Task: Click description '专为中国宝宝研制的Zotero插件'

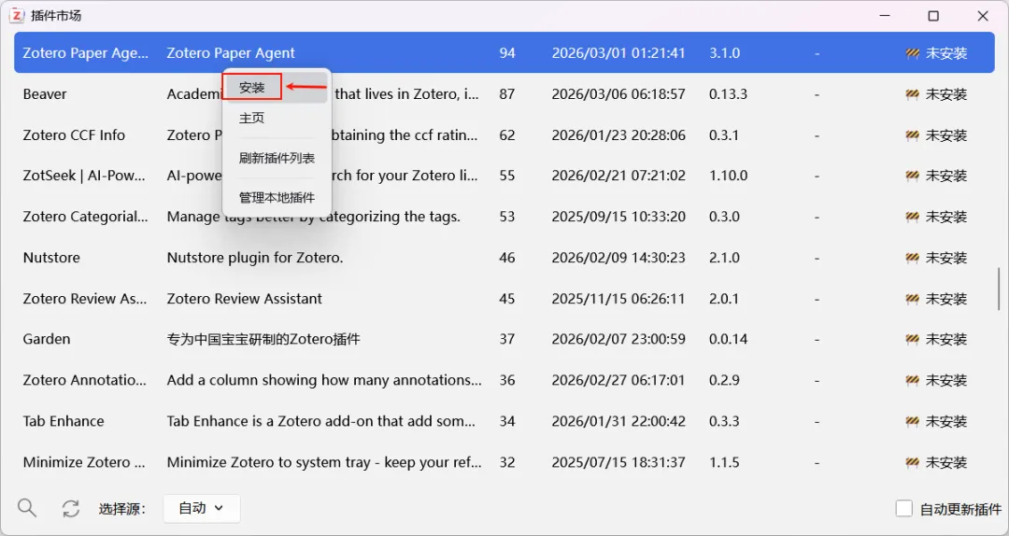Action: [x=263, y=339]
